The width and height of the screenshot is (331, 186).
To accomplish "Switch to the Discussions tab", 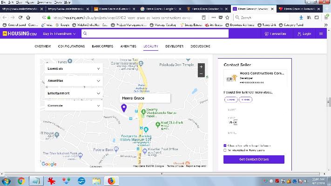I will pyautogui.click(x=200, y=46).
